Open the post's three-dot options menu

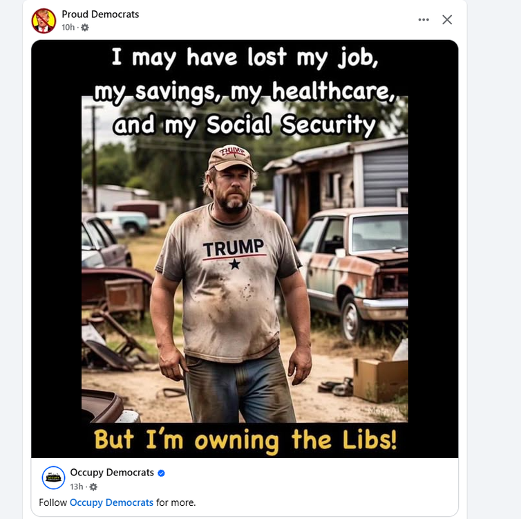[424, 19]
